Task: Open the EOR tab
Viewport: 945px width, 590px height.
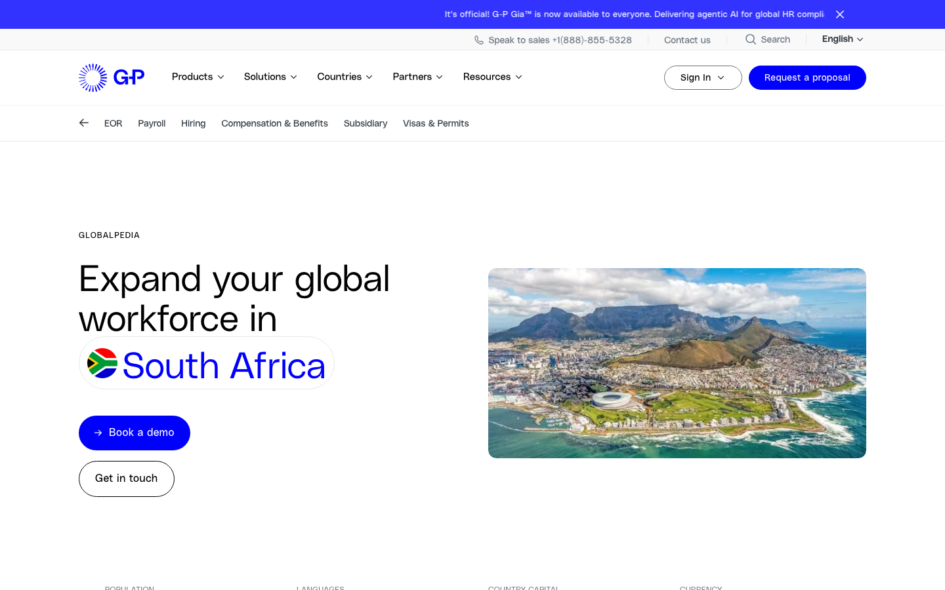Action: coord(113,123)
